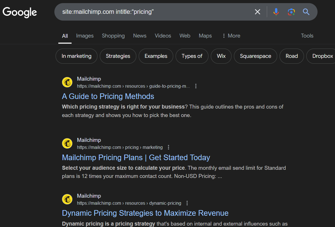
Task: Select the Wix filter chip
Action: [221, 56]
